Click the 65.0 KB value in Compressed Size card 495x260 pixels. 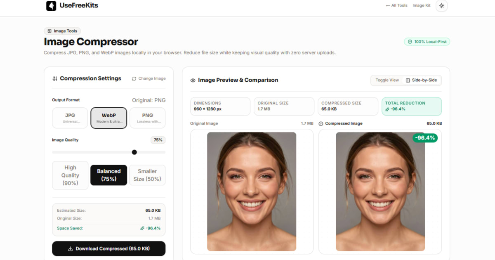[330, 109]
